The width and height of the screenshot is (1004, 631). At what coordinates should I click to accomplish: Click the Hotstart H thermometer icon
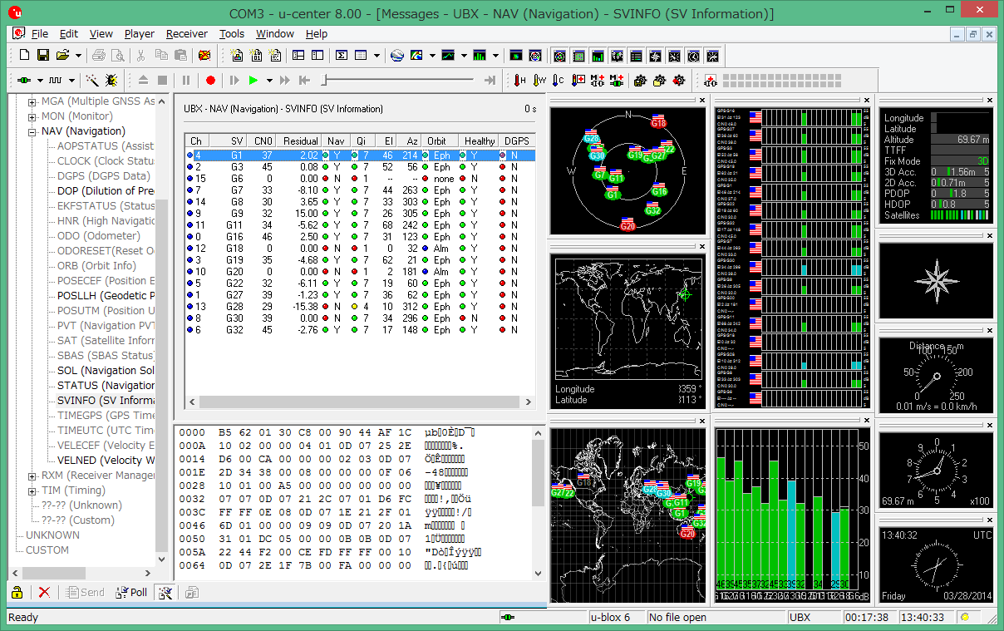[520, 81]
